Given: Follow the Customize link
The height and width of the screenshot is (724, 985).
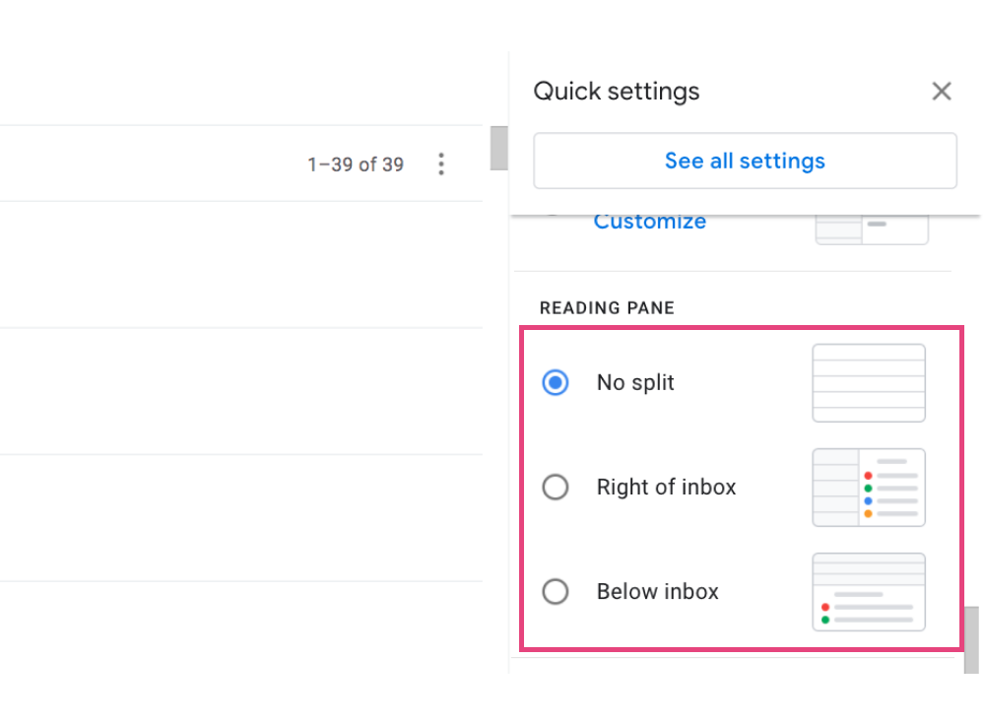Looking at the screenshot, I should pyautogui.click(x=649, y=221).
